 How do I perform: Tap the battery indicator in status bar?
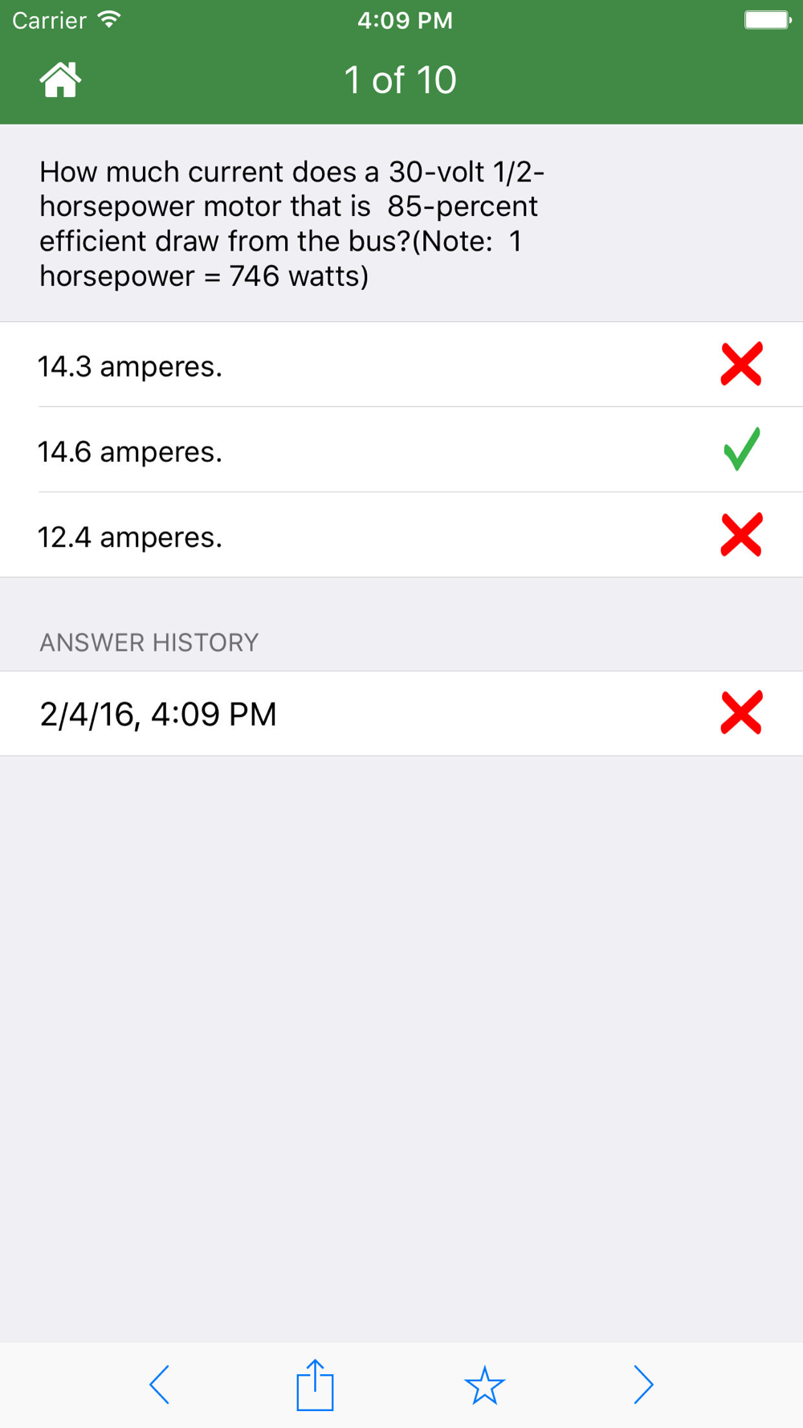pos(767,20)
